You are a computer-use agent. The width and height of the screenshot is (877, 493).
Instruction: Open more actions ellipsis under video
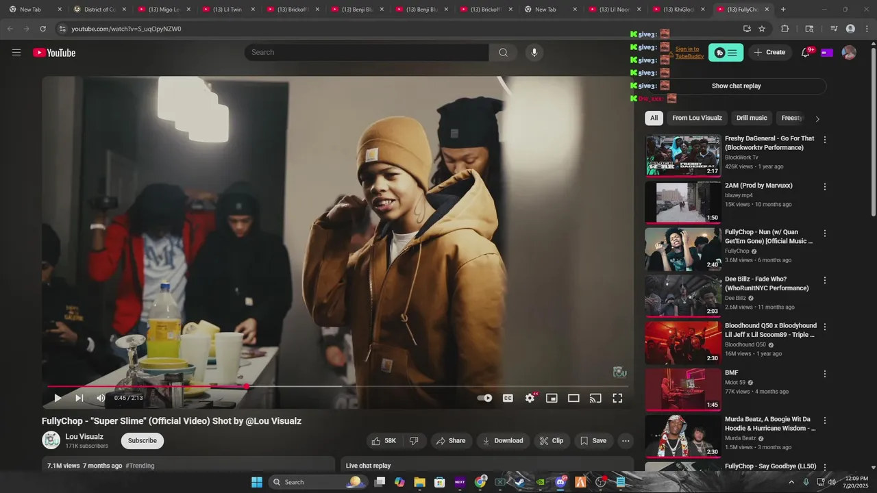coord(625,441)
